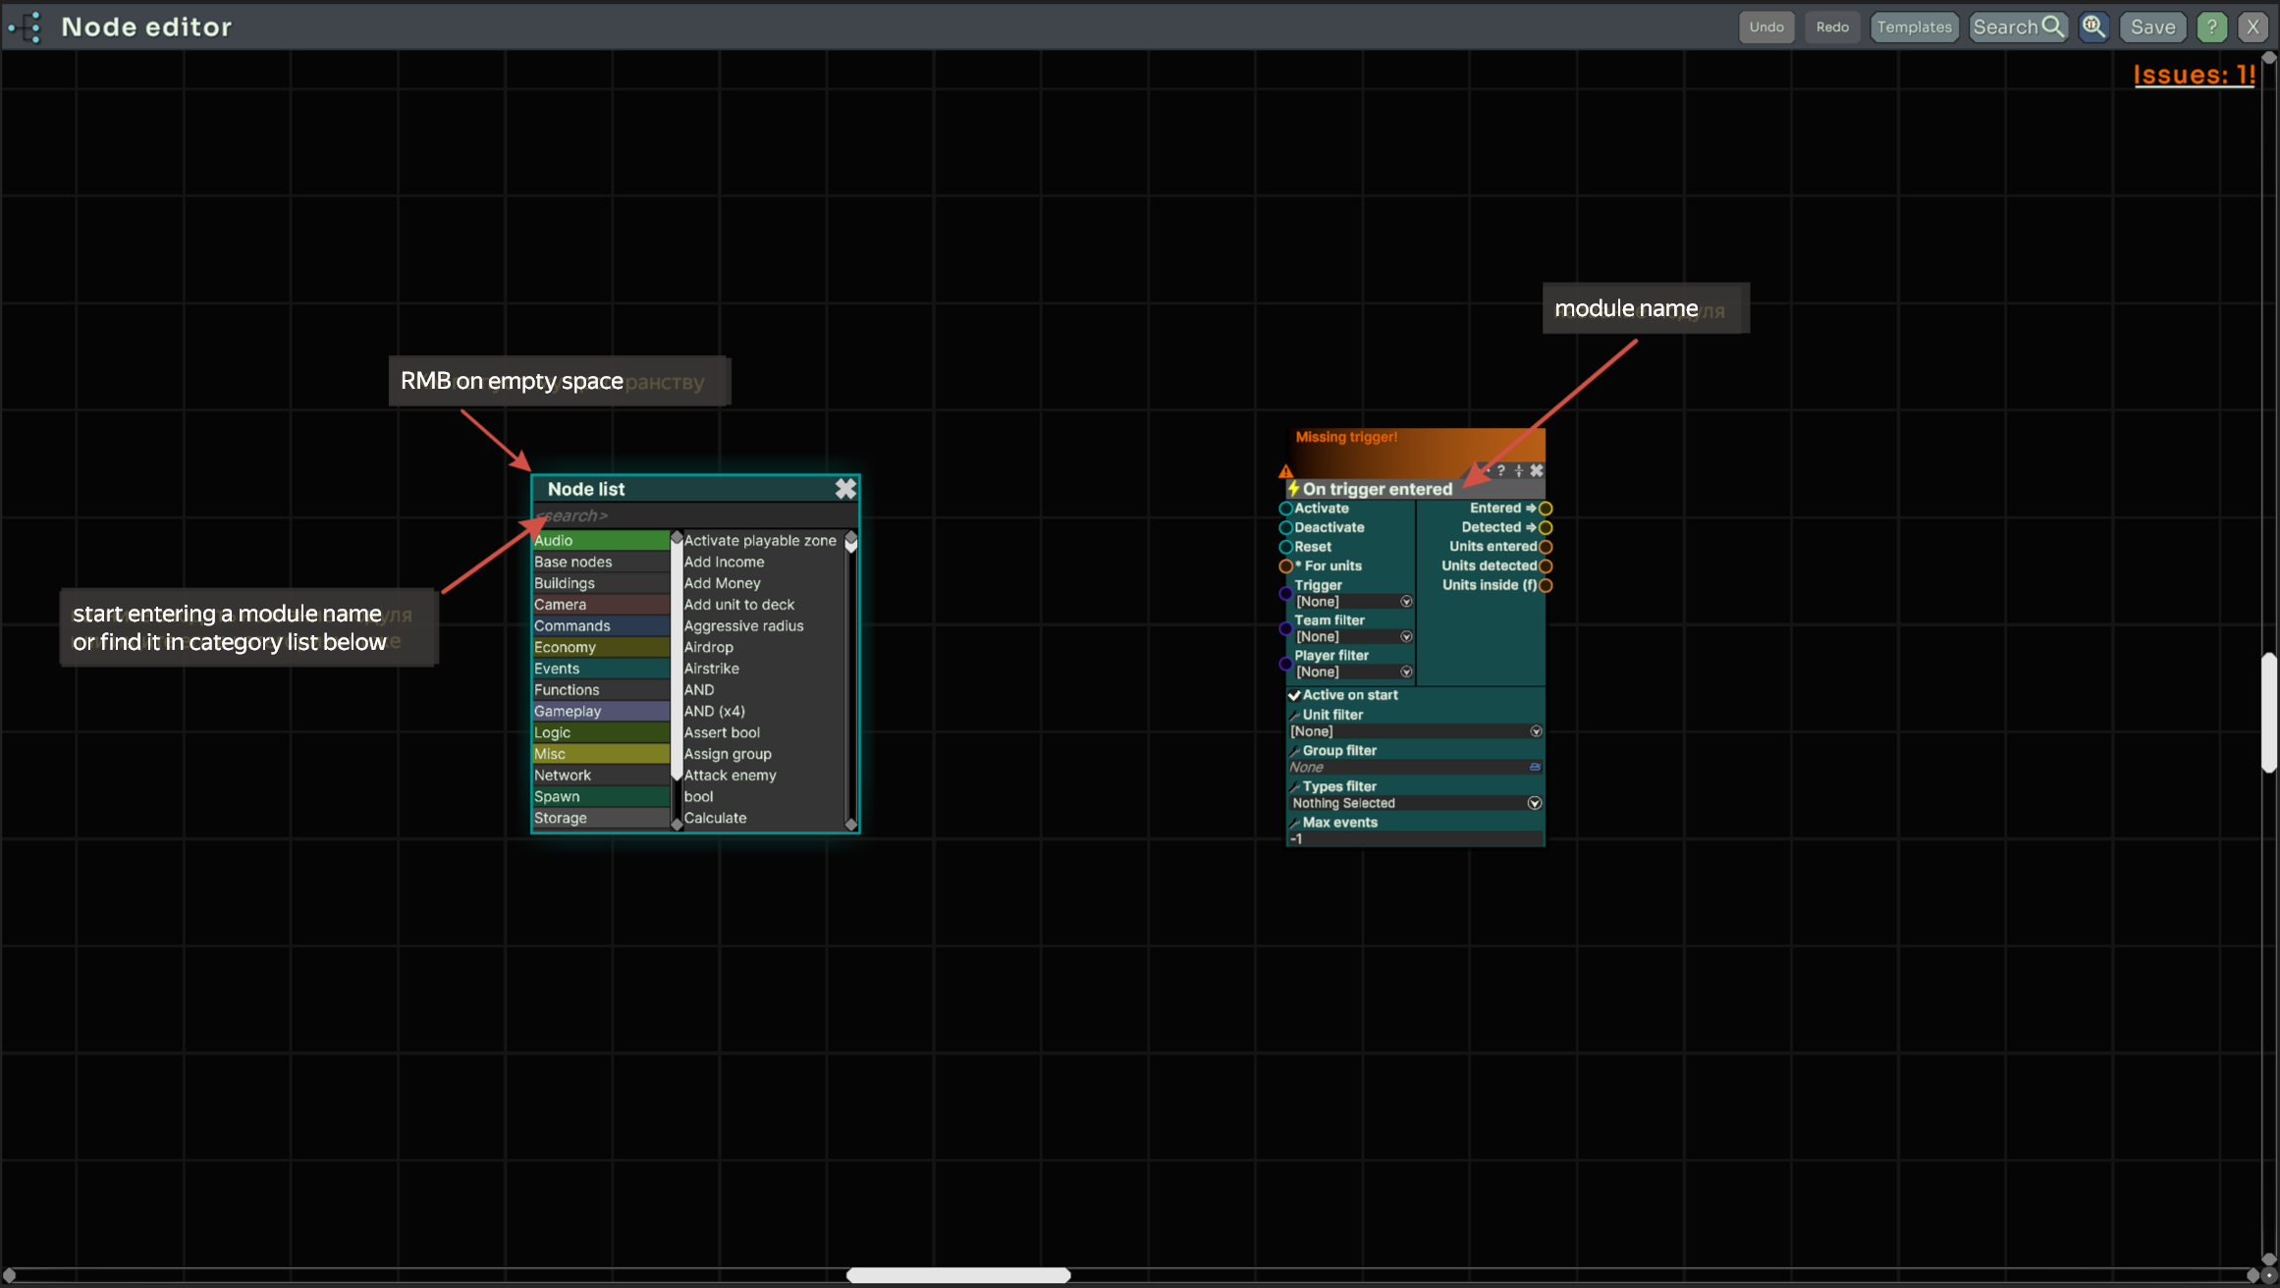Click the Templates button
The width and height of the screenshot is (2280, 1288).
pyautogui.click(x=1914, y=27)
